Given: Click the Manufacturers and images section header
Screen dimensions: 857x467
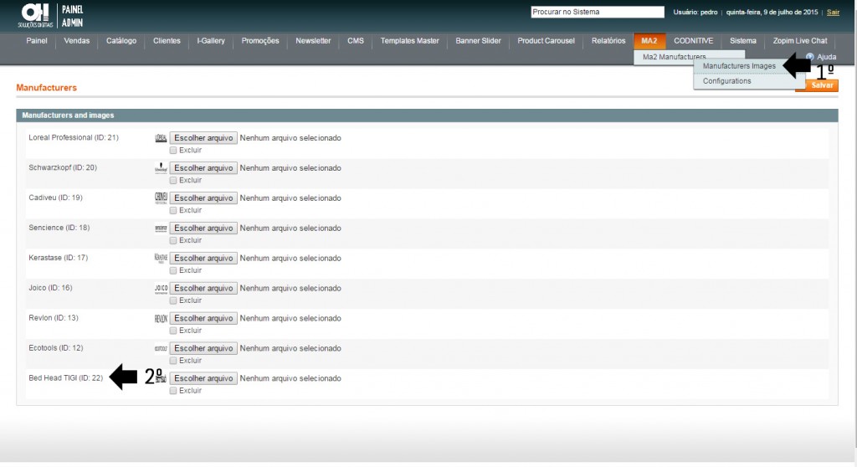Looking at the screenshot, I should [x=427, y=115].
